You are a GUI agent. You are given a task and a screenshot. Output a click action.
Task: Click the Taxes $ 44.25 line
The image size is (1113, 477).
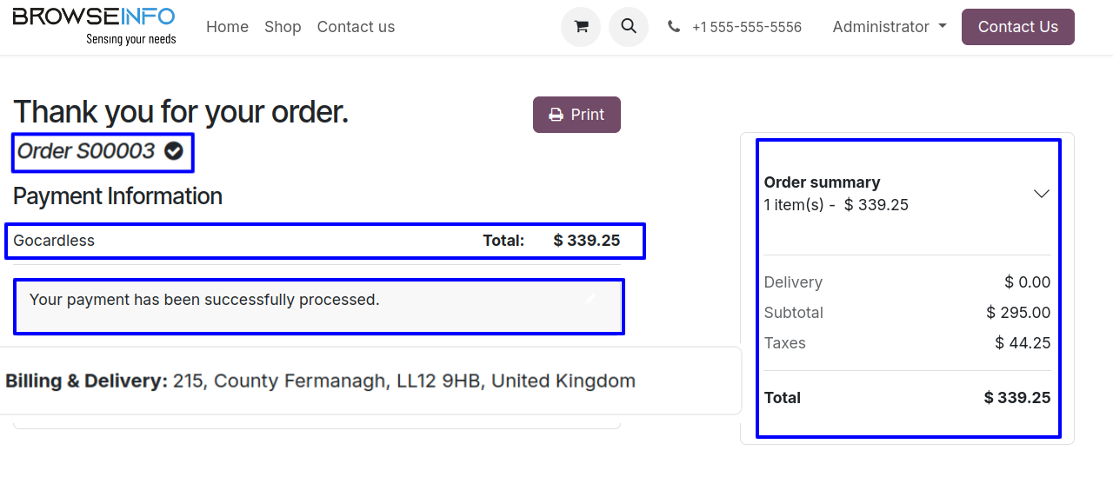pyautogui.click(x=907, y=343)
